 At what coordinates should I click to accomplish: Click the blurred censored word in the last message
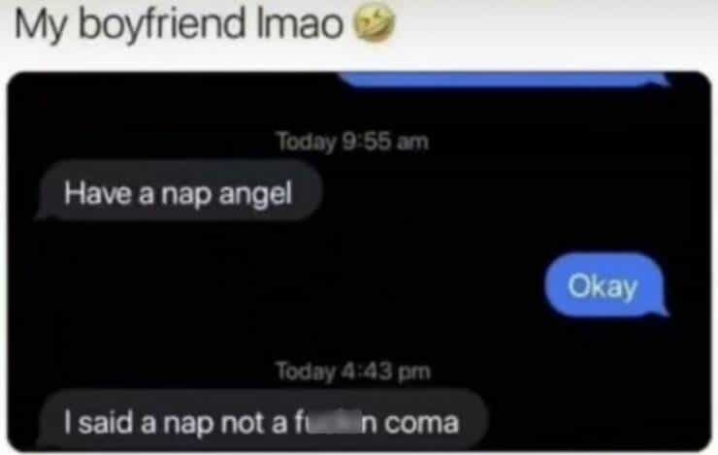[336, 423]
